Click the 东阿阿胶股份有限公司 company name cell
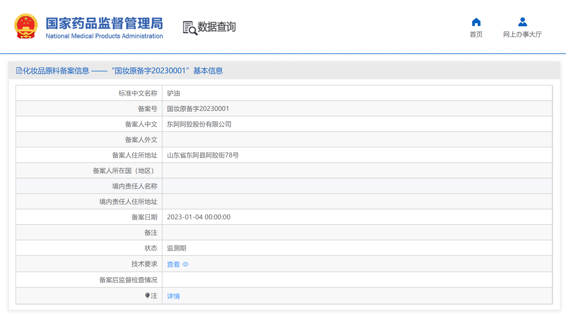 click(199, 124)
